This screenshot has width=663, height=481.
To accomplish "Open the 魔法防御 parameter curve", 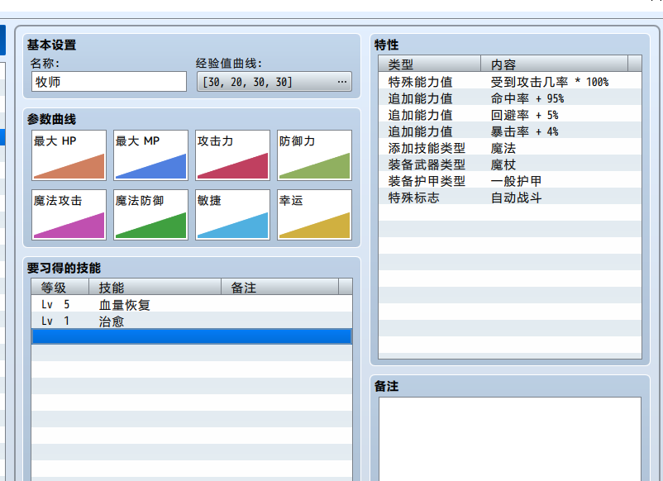I will 150,215.
